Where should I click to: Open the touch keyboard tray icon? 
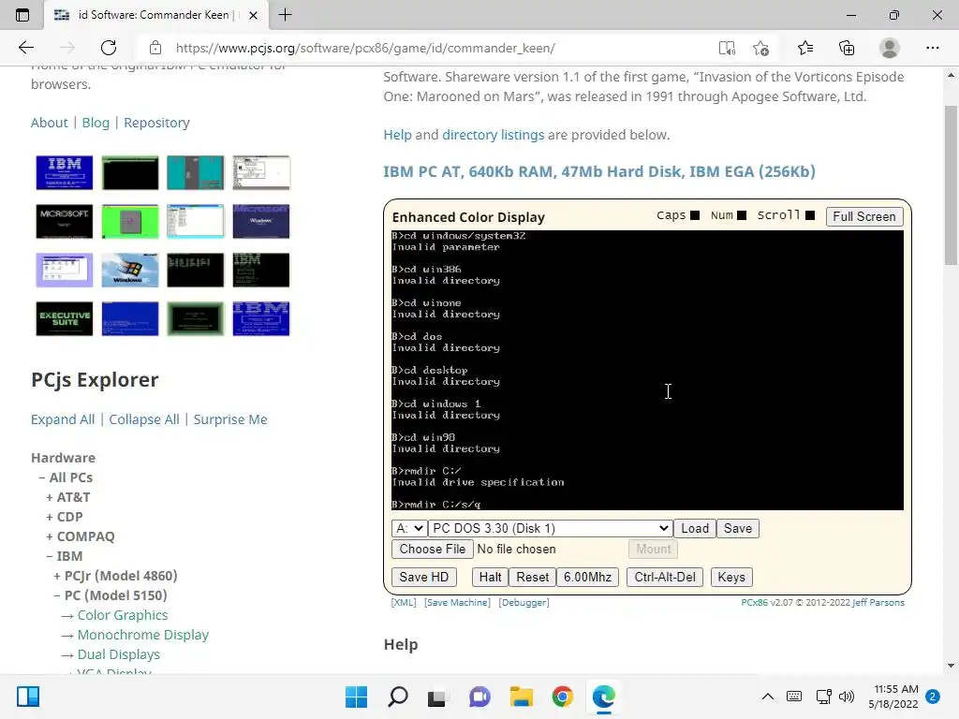tap(794, 697)
